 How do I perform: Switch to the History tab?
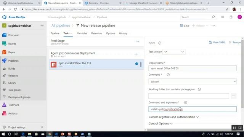pos(123,33)
